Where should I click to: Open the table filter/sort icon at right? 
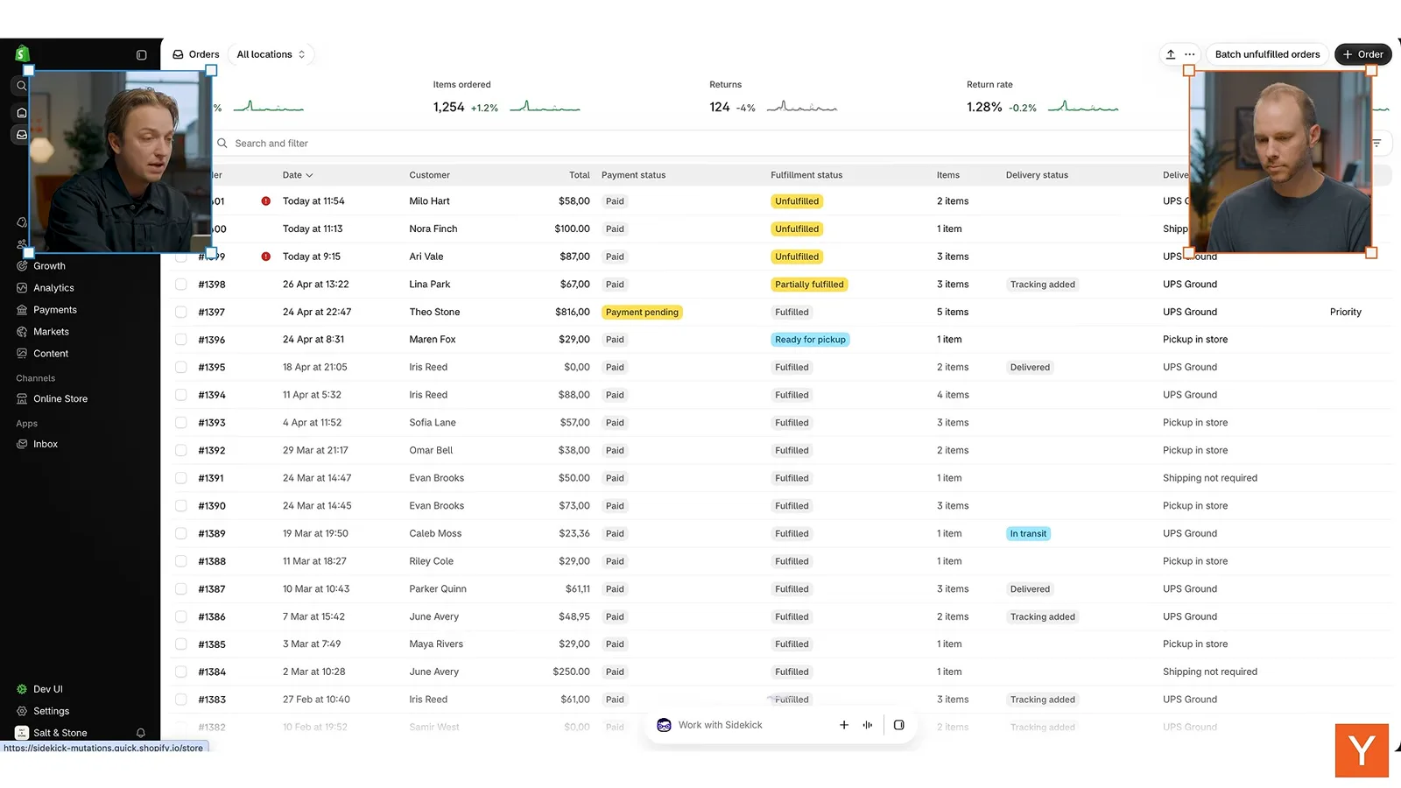click(1376, 144)
